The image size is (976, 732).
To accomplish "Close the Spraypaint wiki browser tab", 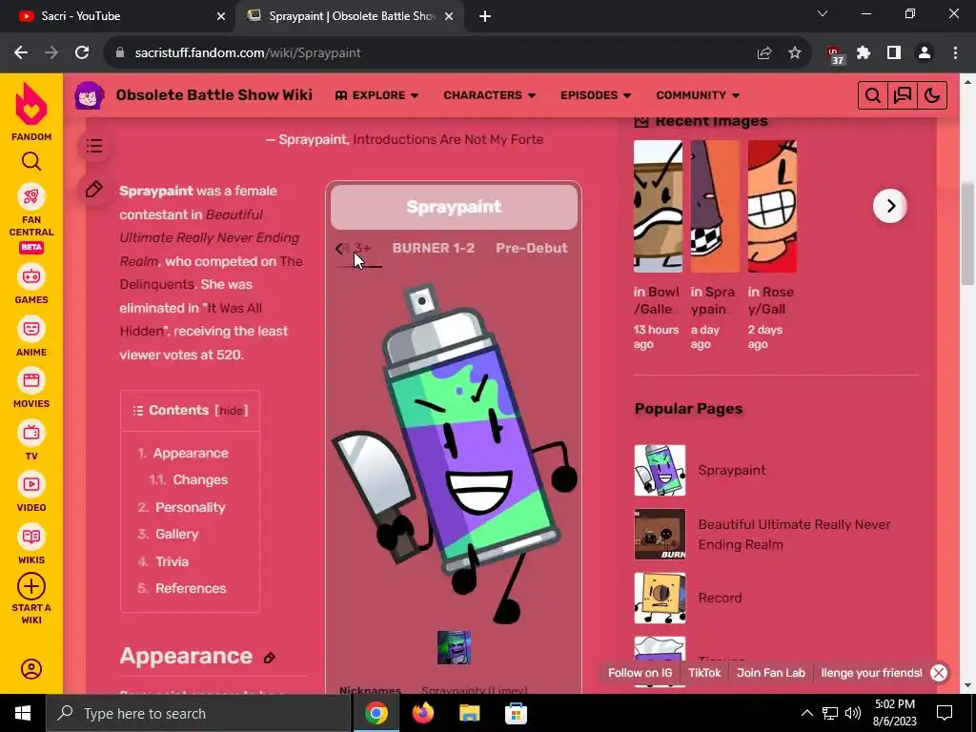I will point(449,17).
